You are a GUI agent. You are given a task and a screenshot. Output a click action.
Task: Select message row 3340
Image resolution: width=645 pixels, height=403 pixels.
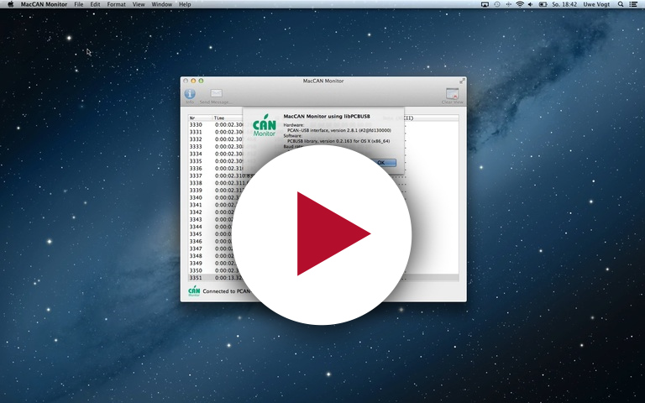pyautogui.click(x=323, y=197)
